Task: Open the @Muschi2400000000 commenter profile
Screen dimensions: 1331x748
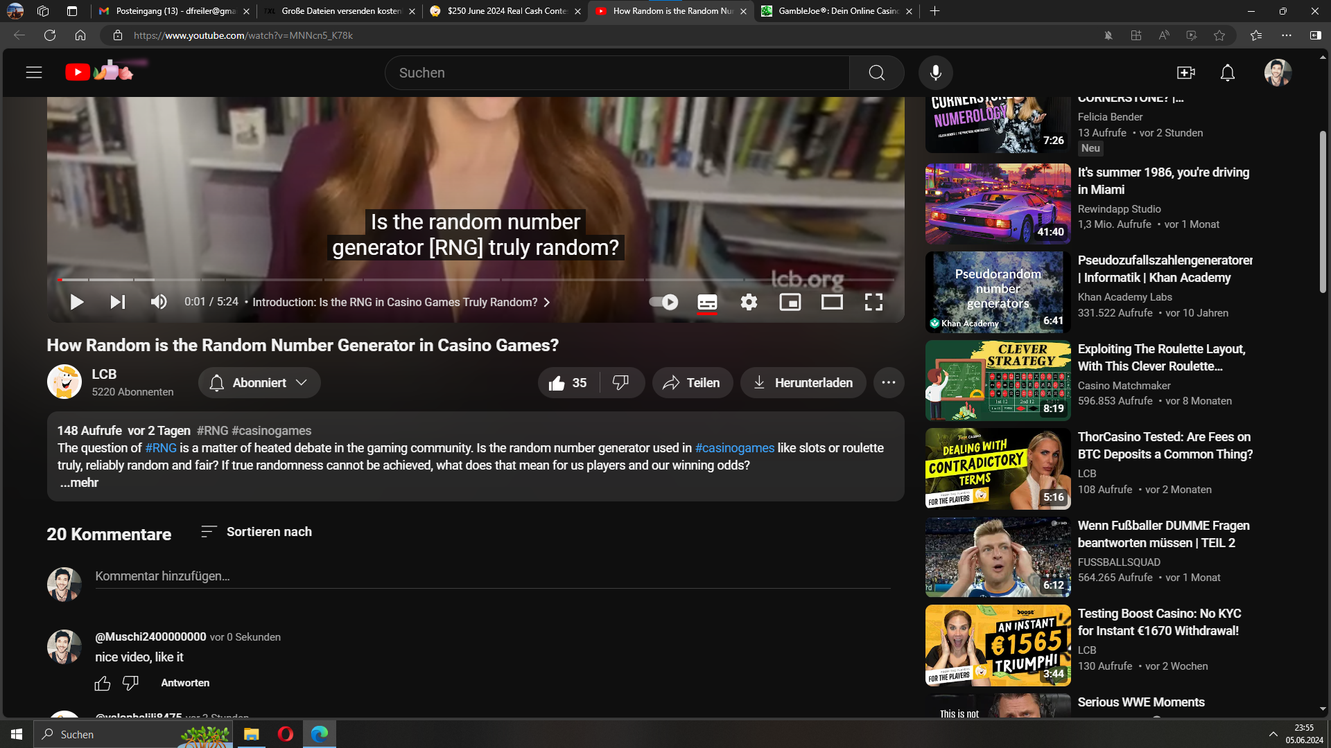Action: click(150, 636)
